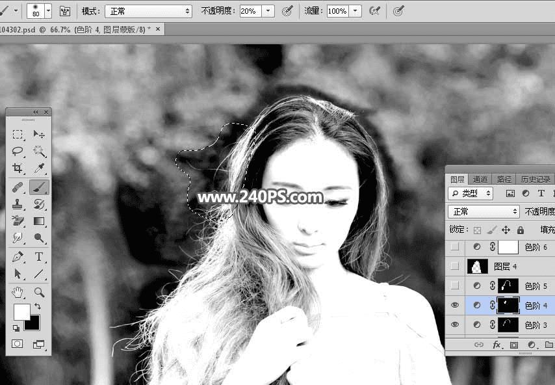Select the Clone Stamp tool

[x=18, y=204]
